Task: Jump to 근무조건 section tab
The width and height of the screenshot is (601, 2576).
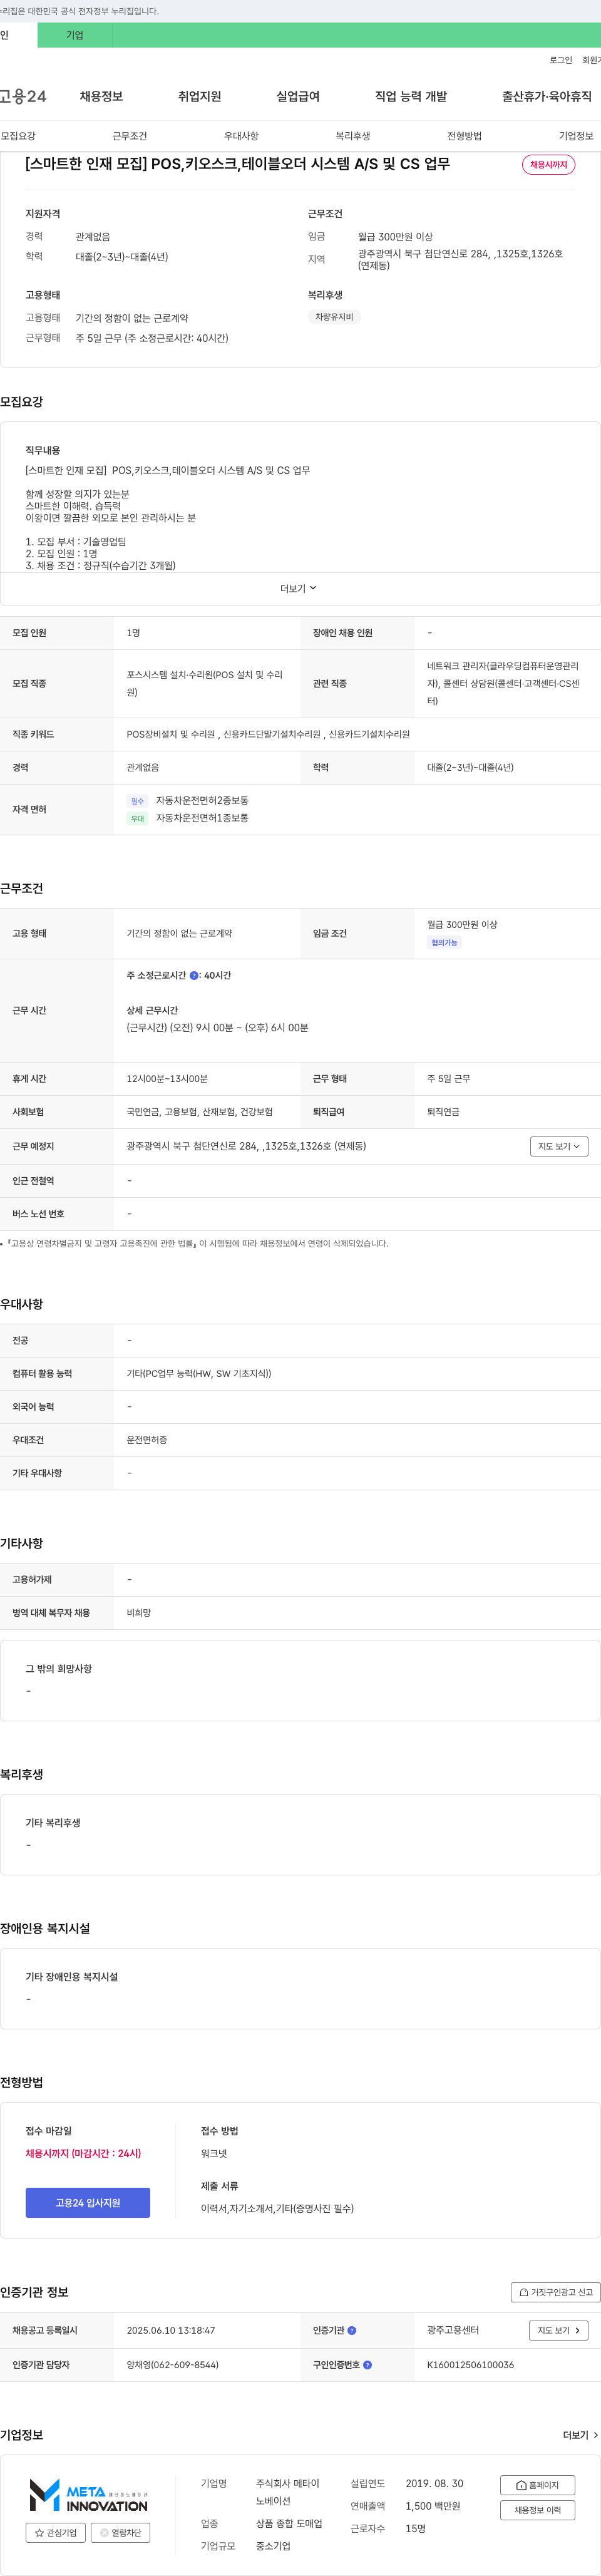Action: 129,136
